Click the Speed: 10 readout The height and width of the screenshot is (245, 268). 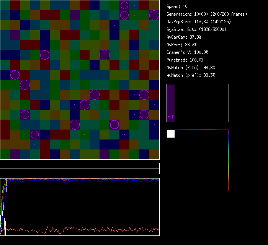(177, 6)
